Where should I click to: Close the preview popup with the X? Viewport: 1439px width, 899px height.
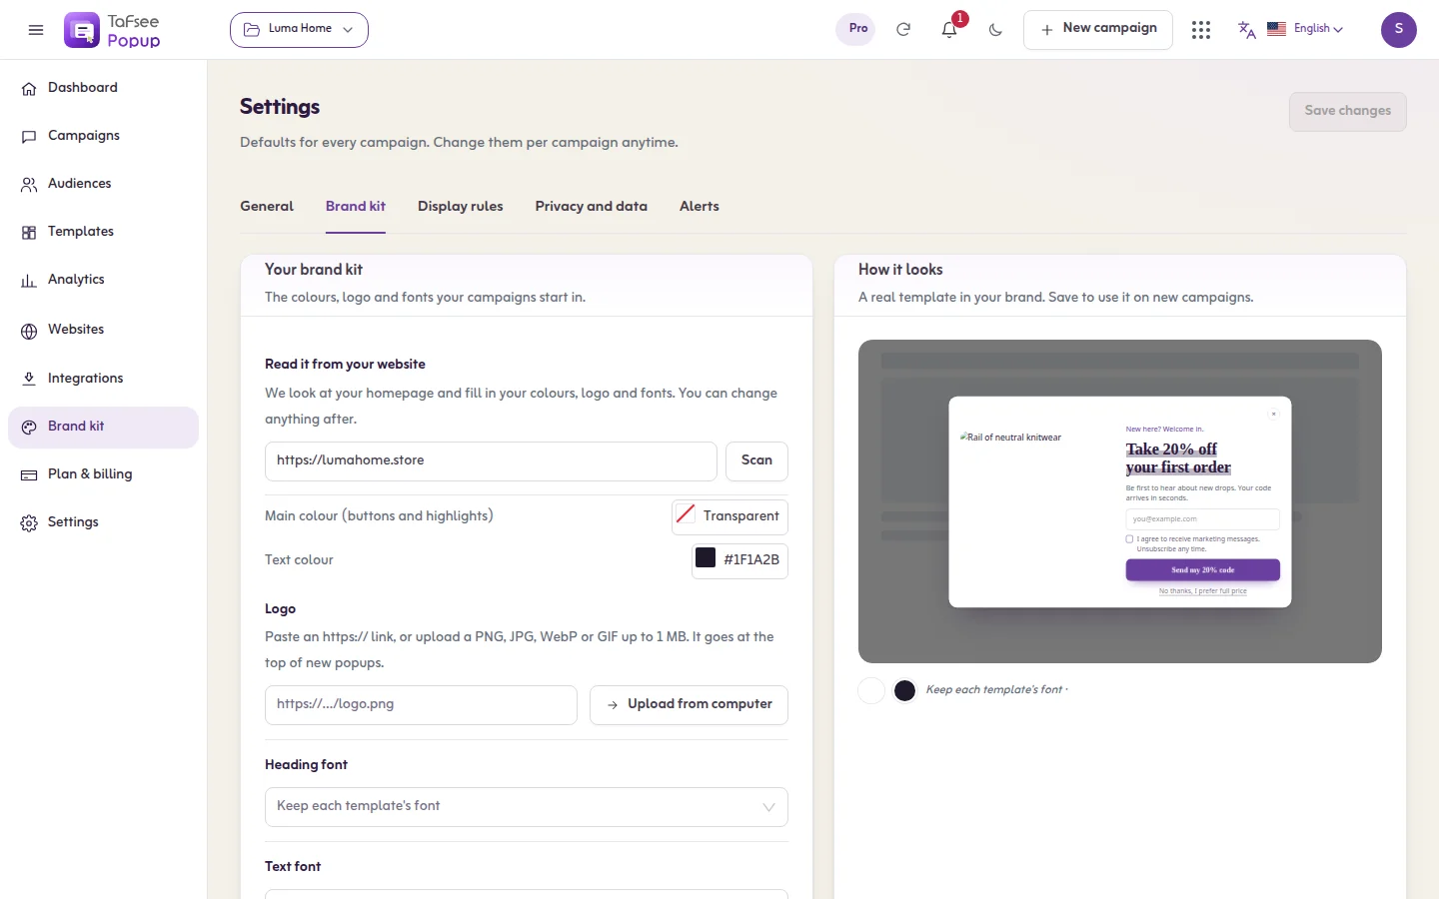click(1274, 414)
